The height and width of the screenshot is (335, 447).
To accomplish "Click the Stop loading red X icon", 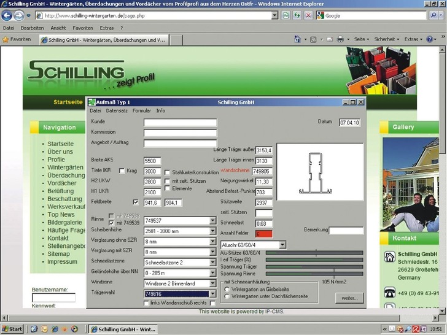I will 308,15.
